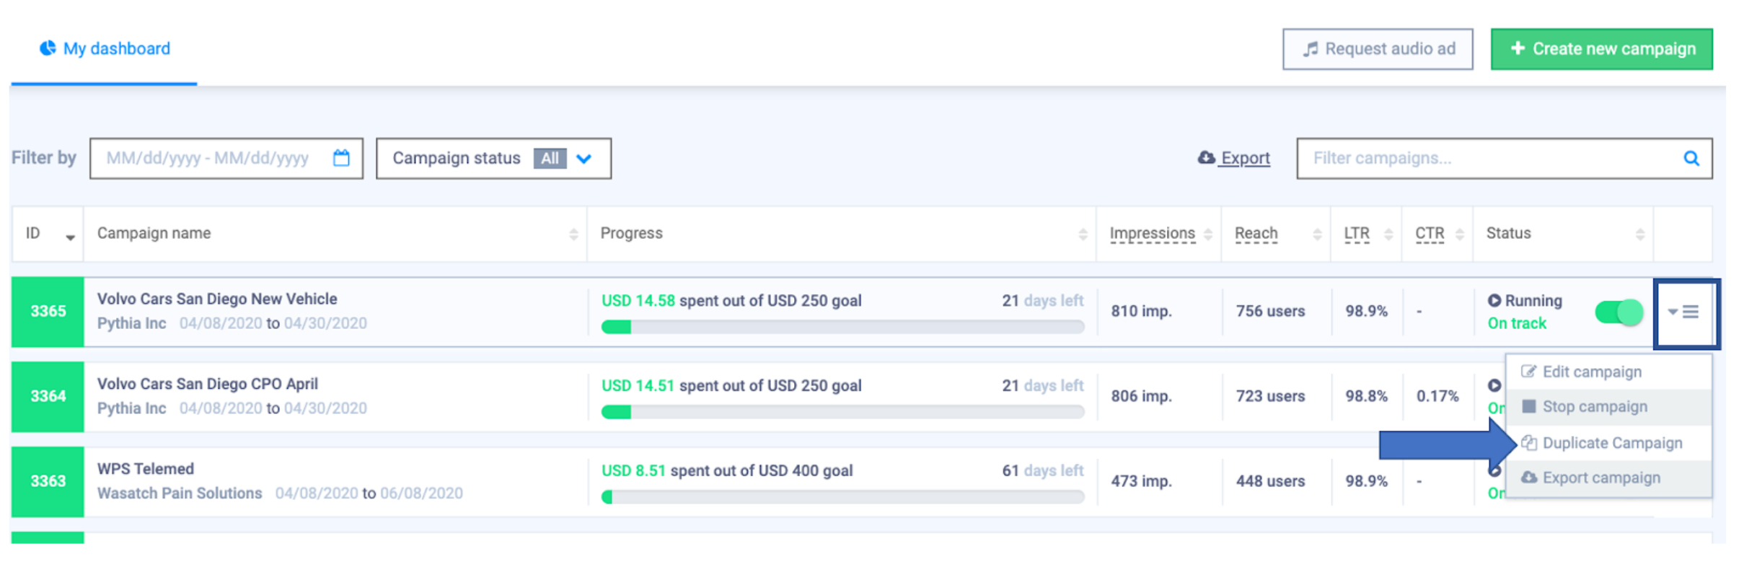Click the search magnifier in Filter campaigns
The height and width of the screenshot is (570, 1744).
click(1691, 158)
